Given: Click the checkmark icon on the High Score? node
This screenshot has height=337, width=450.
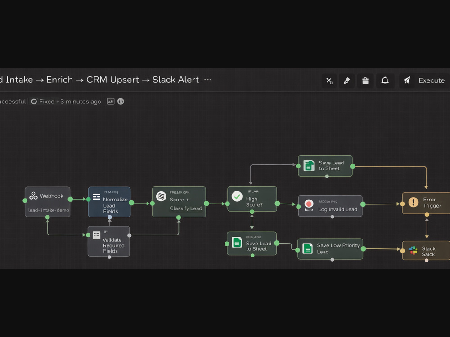Looking at the screenshot, I should (237, 197).
